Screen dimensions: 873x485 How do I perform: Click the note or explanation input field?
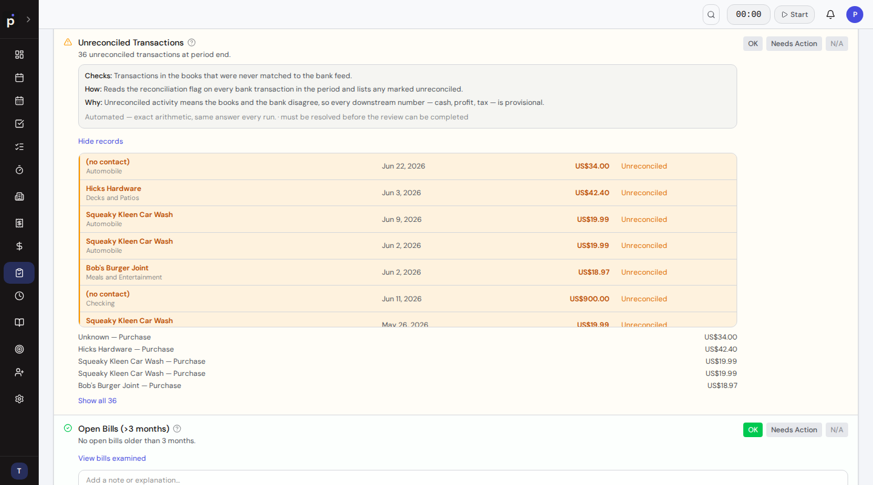(x=463, y=479)
